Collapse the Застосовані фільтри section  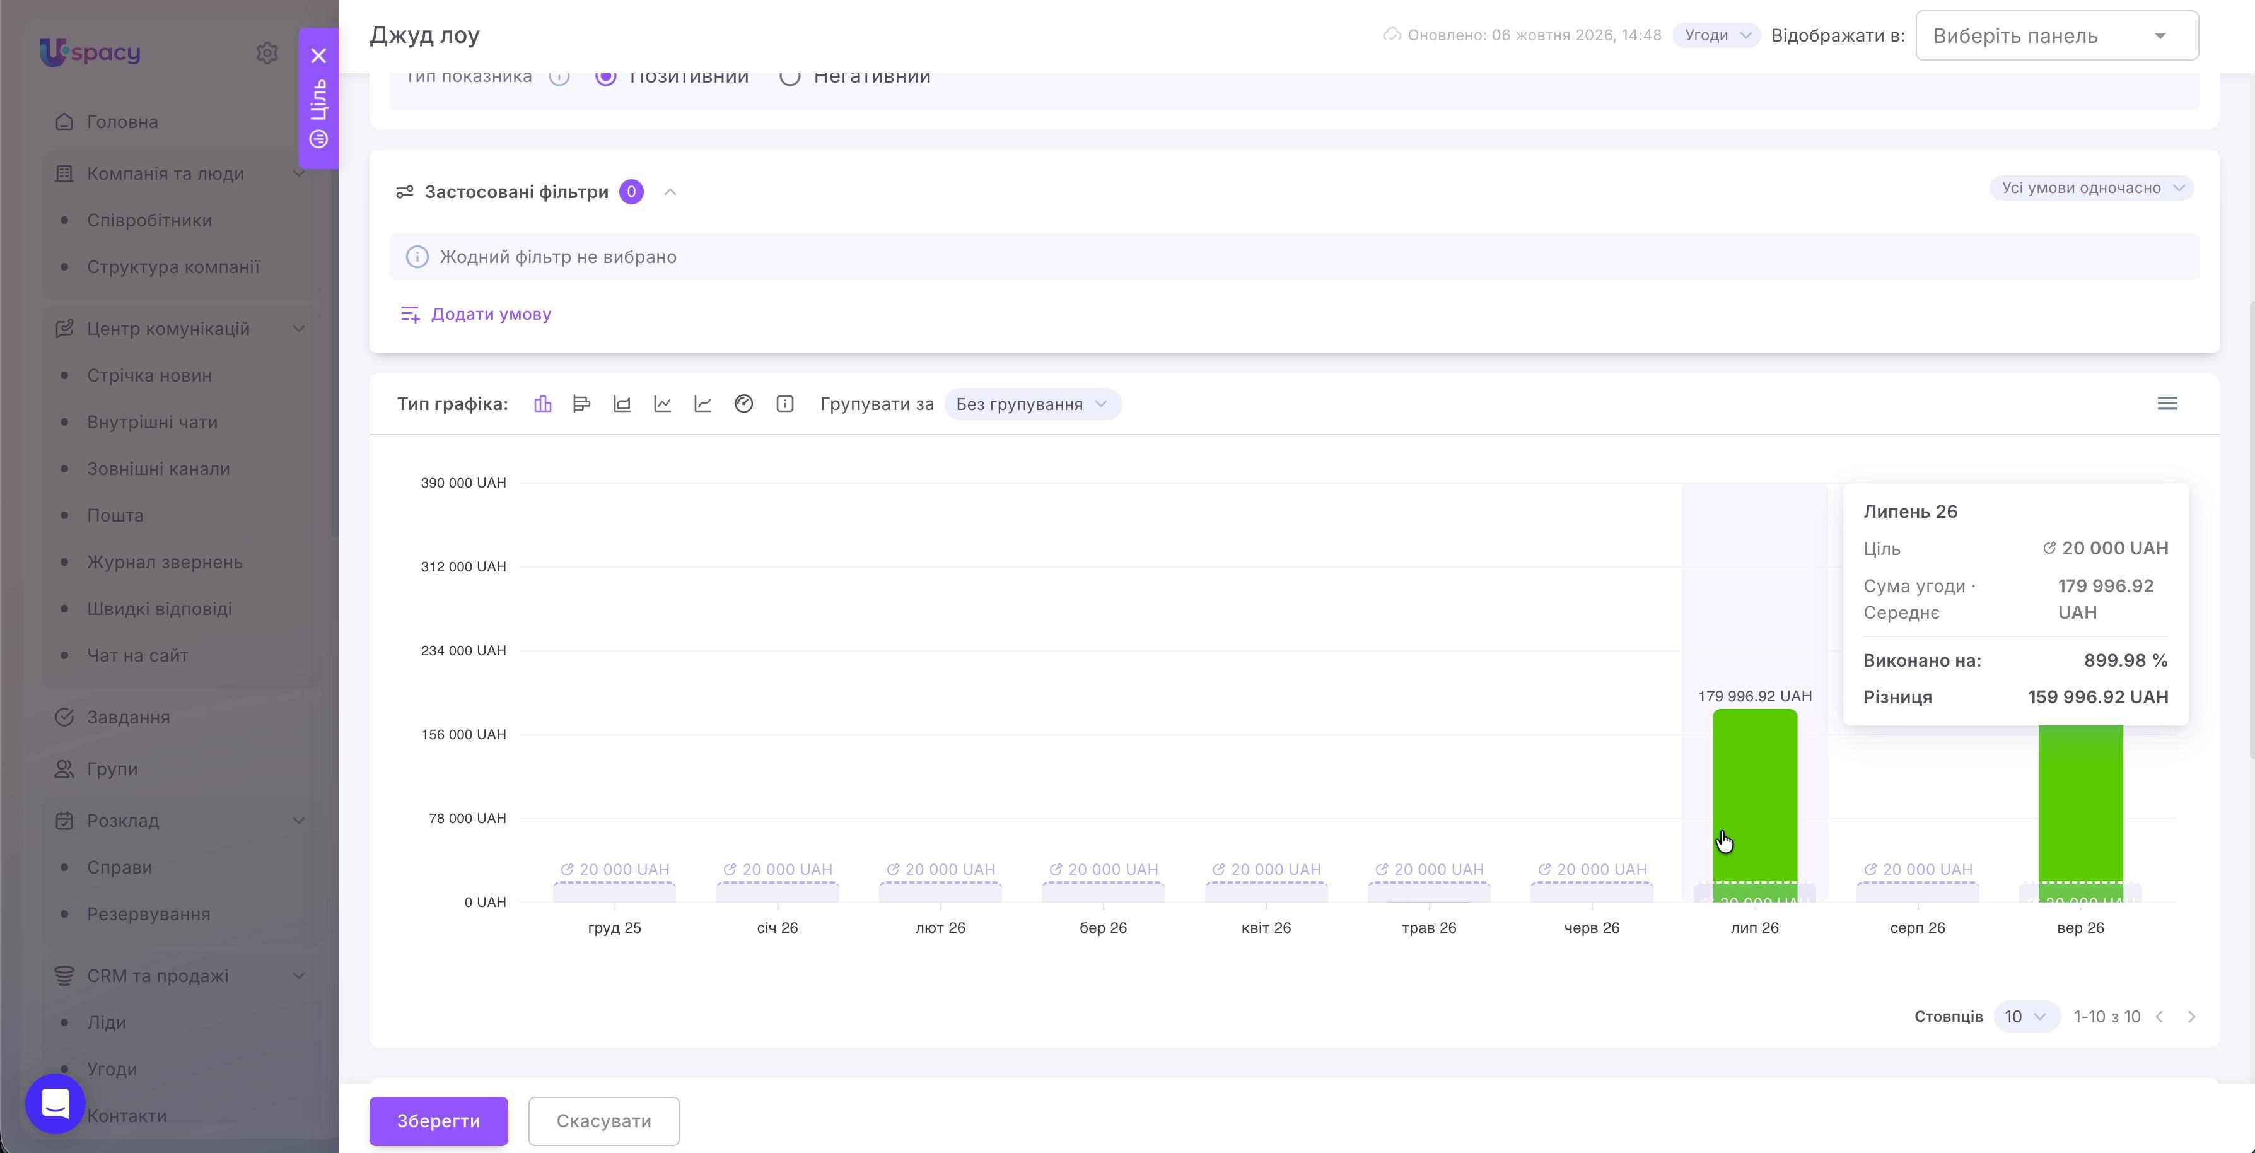click(x=670, y=192)
